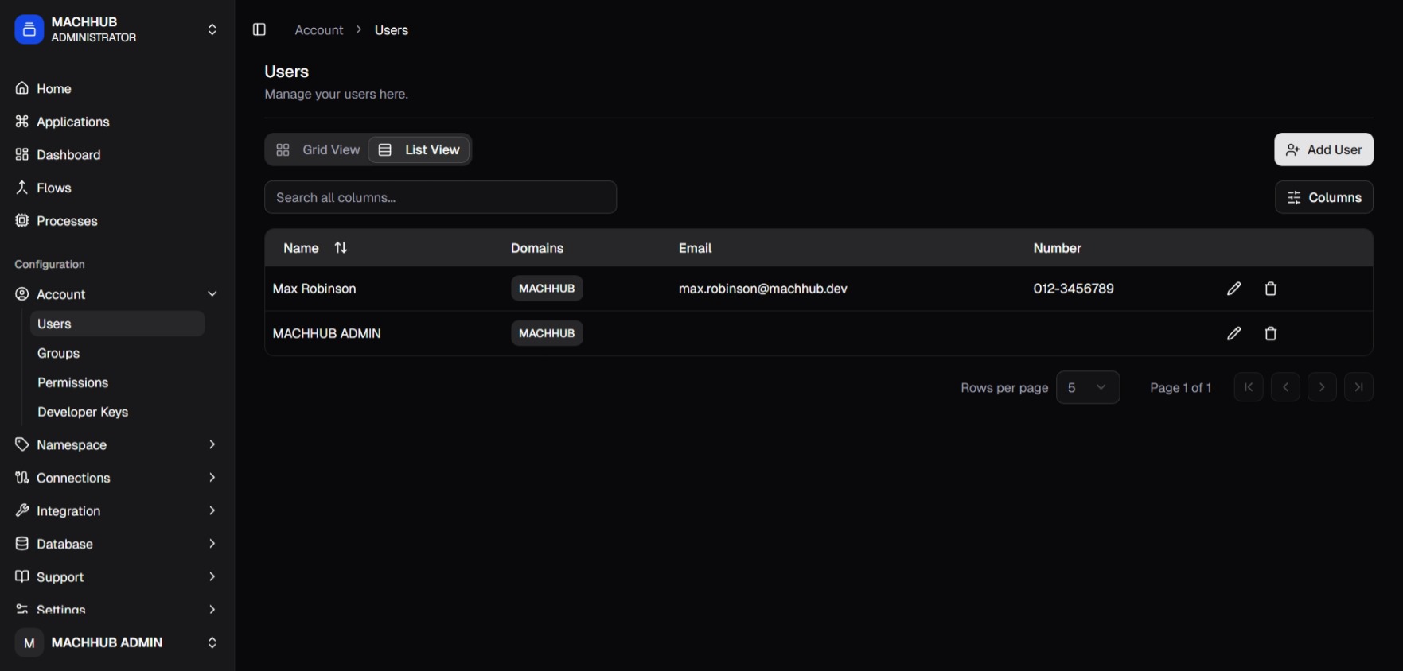Open the MACHHUB ADMIN user menu
This screenshot has height=671, width=1403.
coord(116,642)
